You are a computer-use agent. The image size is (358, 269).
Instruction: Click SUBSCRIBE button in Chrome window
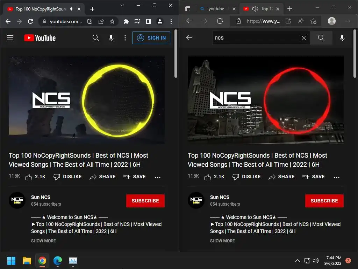point(145,201)
